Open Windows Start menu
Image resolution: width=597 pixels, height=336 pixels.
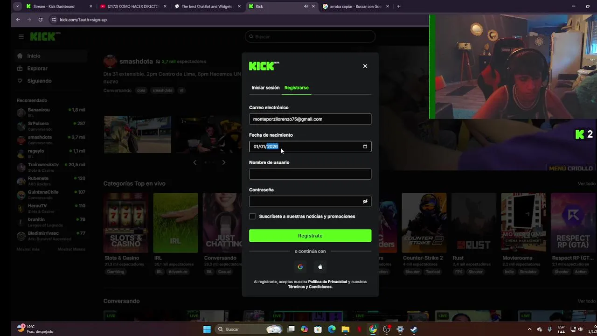click(x=207, y=329)
